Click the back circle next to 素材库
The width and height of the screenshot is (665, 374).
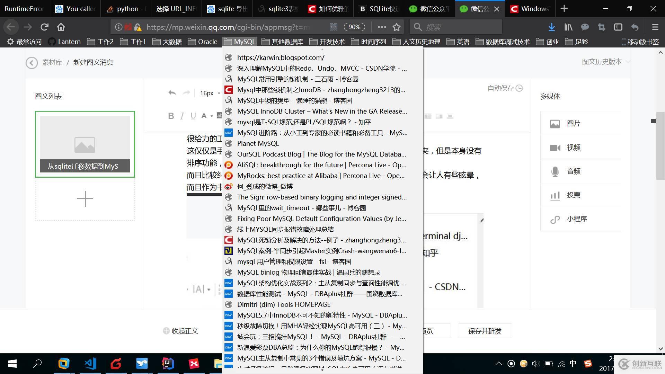pyautogui.click(x=32, y=63)
